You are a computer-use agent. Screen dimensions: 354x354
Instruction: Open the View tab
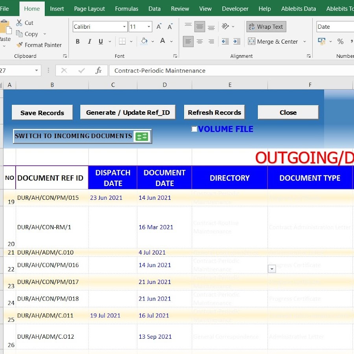tap(205, 9)
